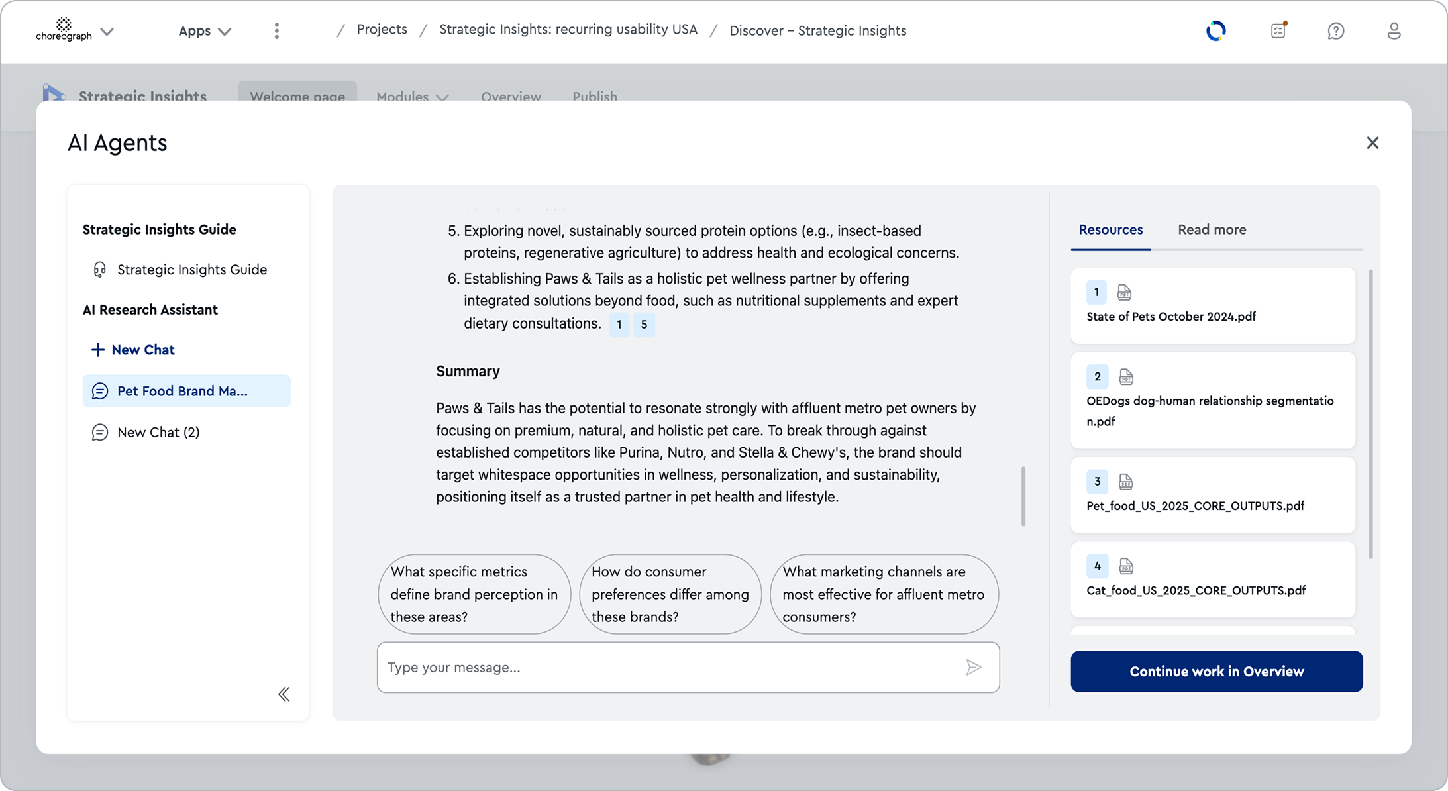
Task: Expand the Modules dropdown tab
Action: pos(413,97)
